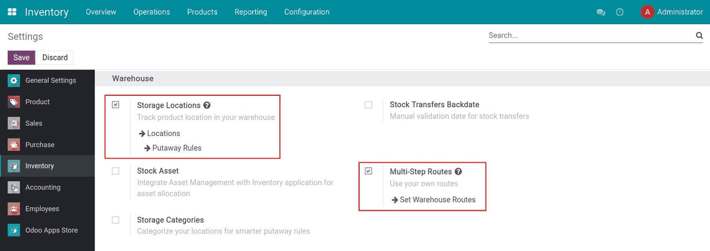
Task: Select General Settings in sidebar
Action: tap(47, 81)
